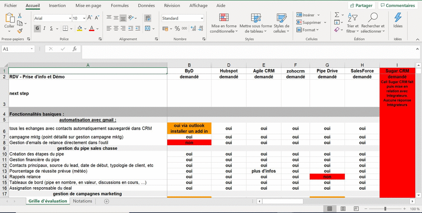Switch to Page Layout view icon
This screenshot has height=213, width=422.
click(343, 209)
